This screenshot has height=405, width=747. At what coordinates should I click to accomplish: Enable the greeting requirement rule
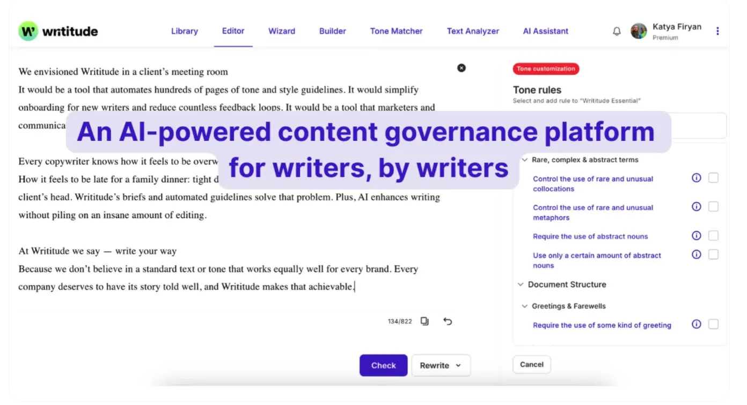point(714,324)
